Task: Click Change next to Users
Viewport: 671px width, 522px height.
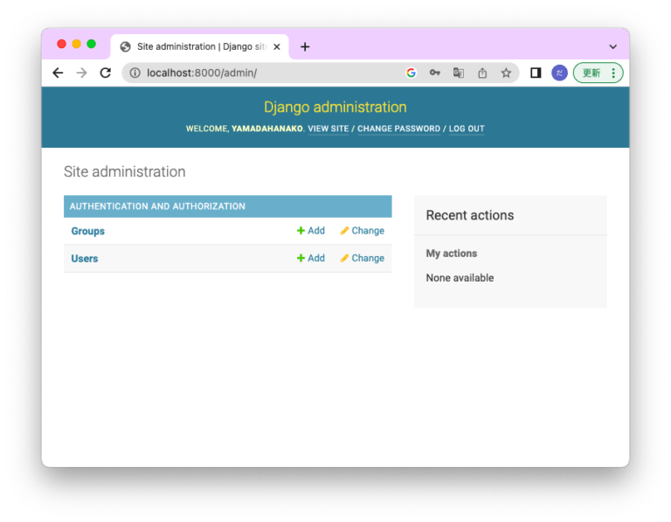Action: pyautogui.click(x=362, y=258)
